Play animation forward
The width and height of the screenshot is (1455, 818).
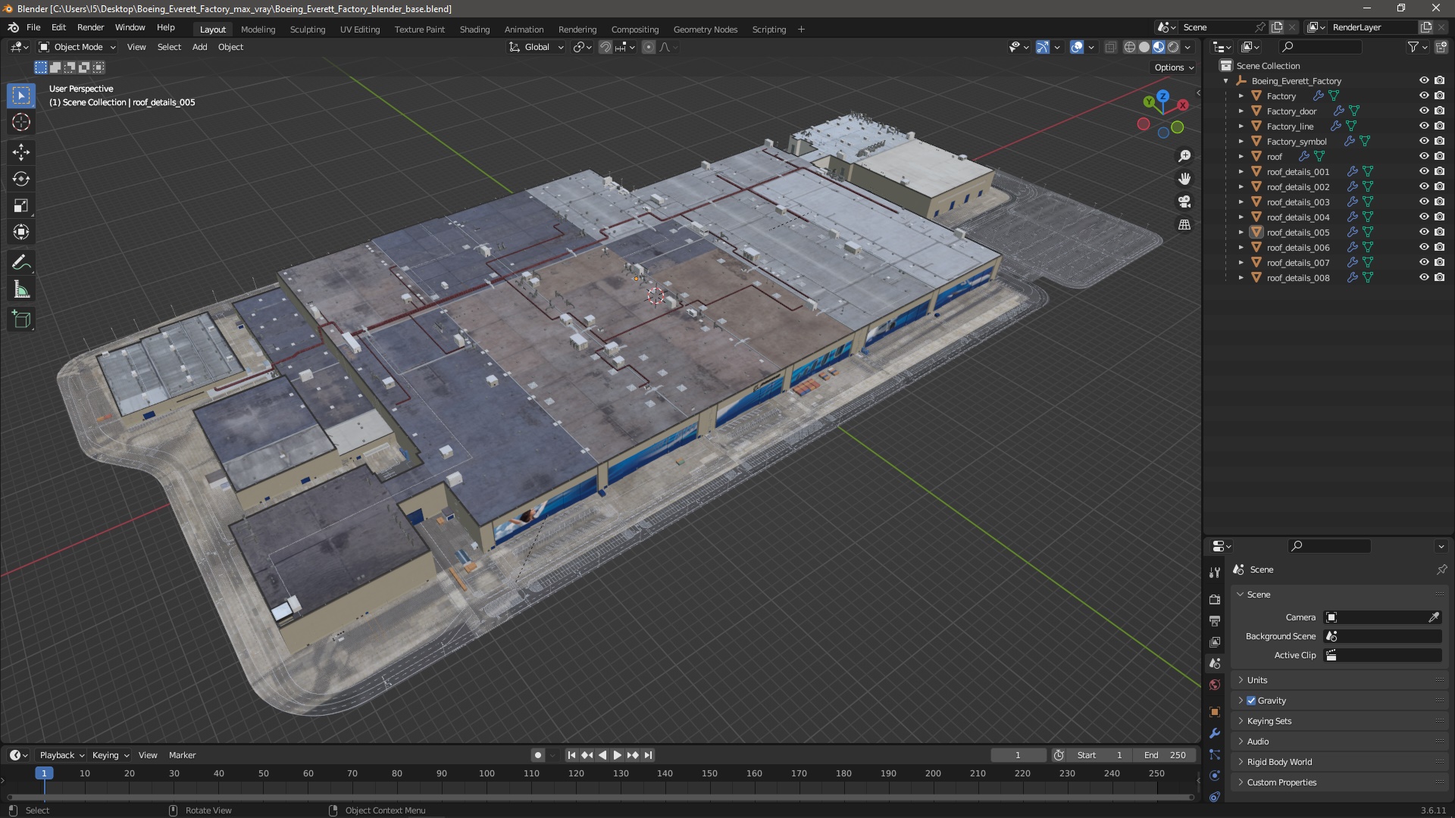617,755
